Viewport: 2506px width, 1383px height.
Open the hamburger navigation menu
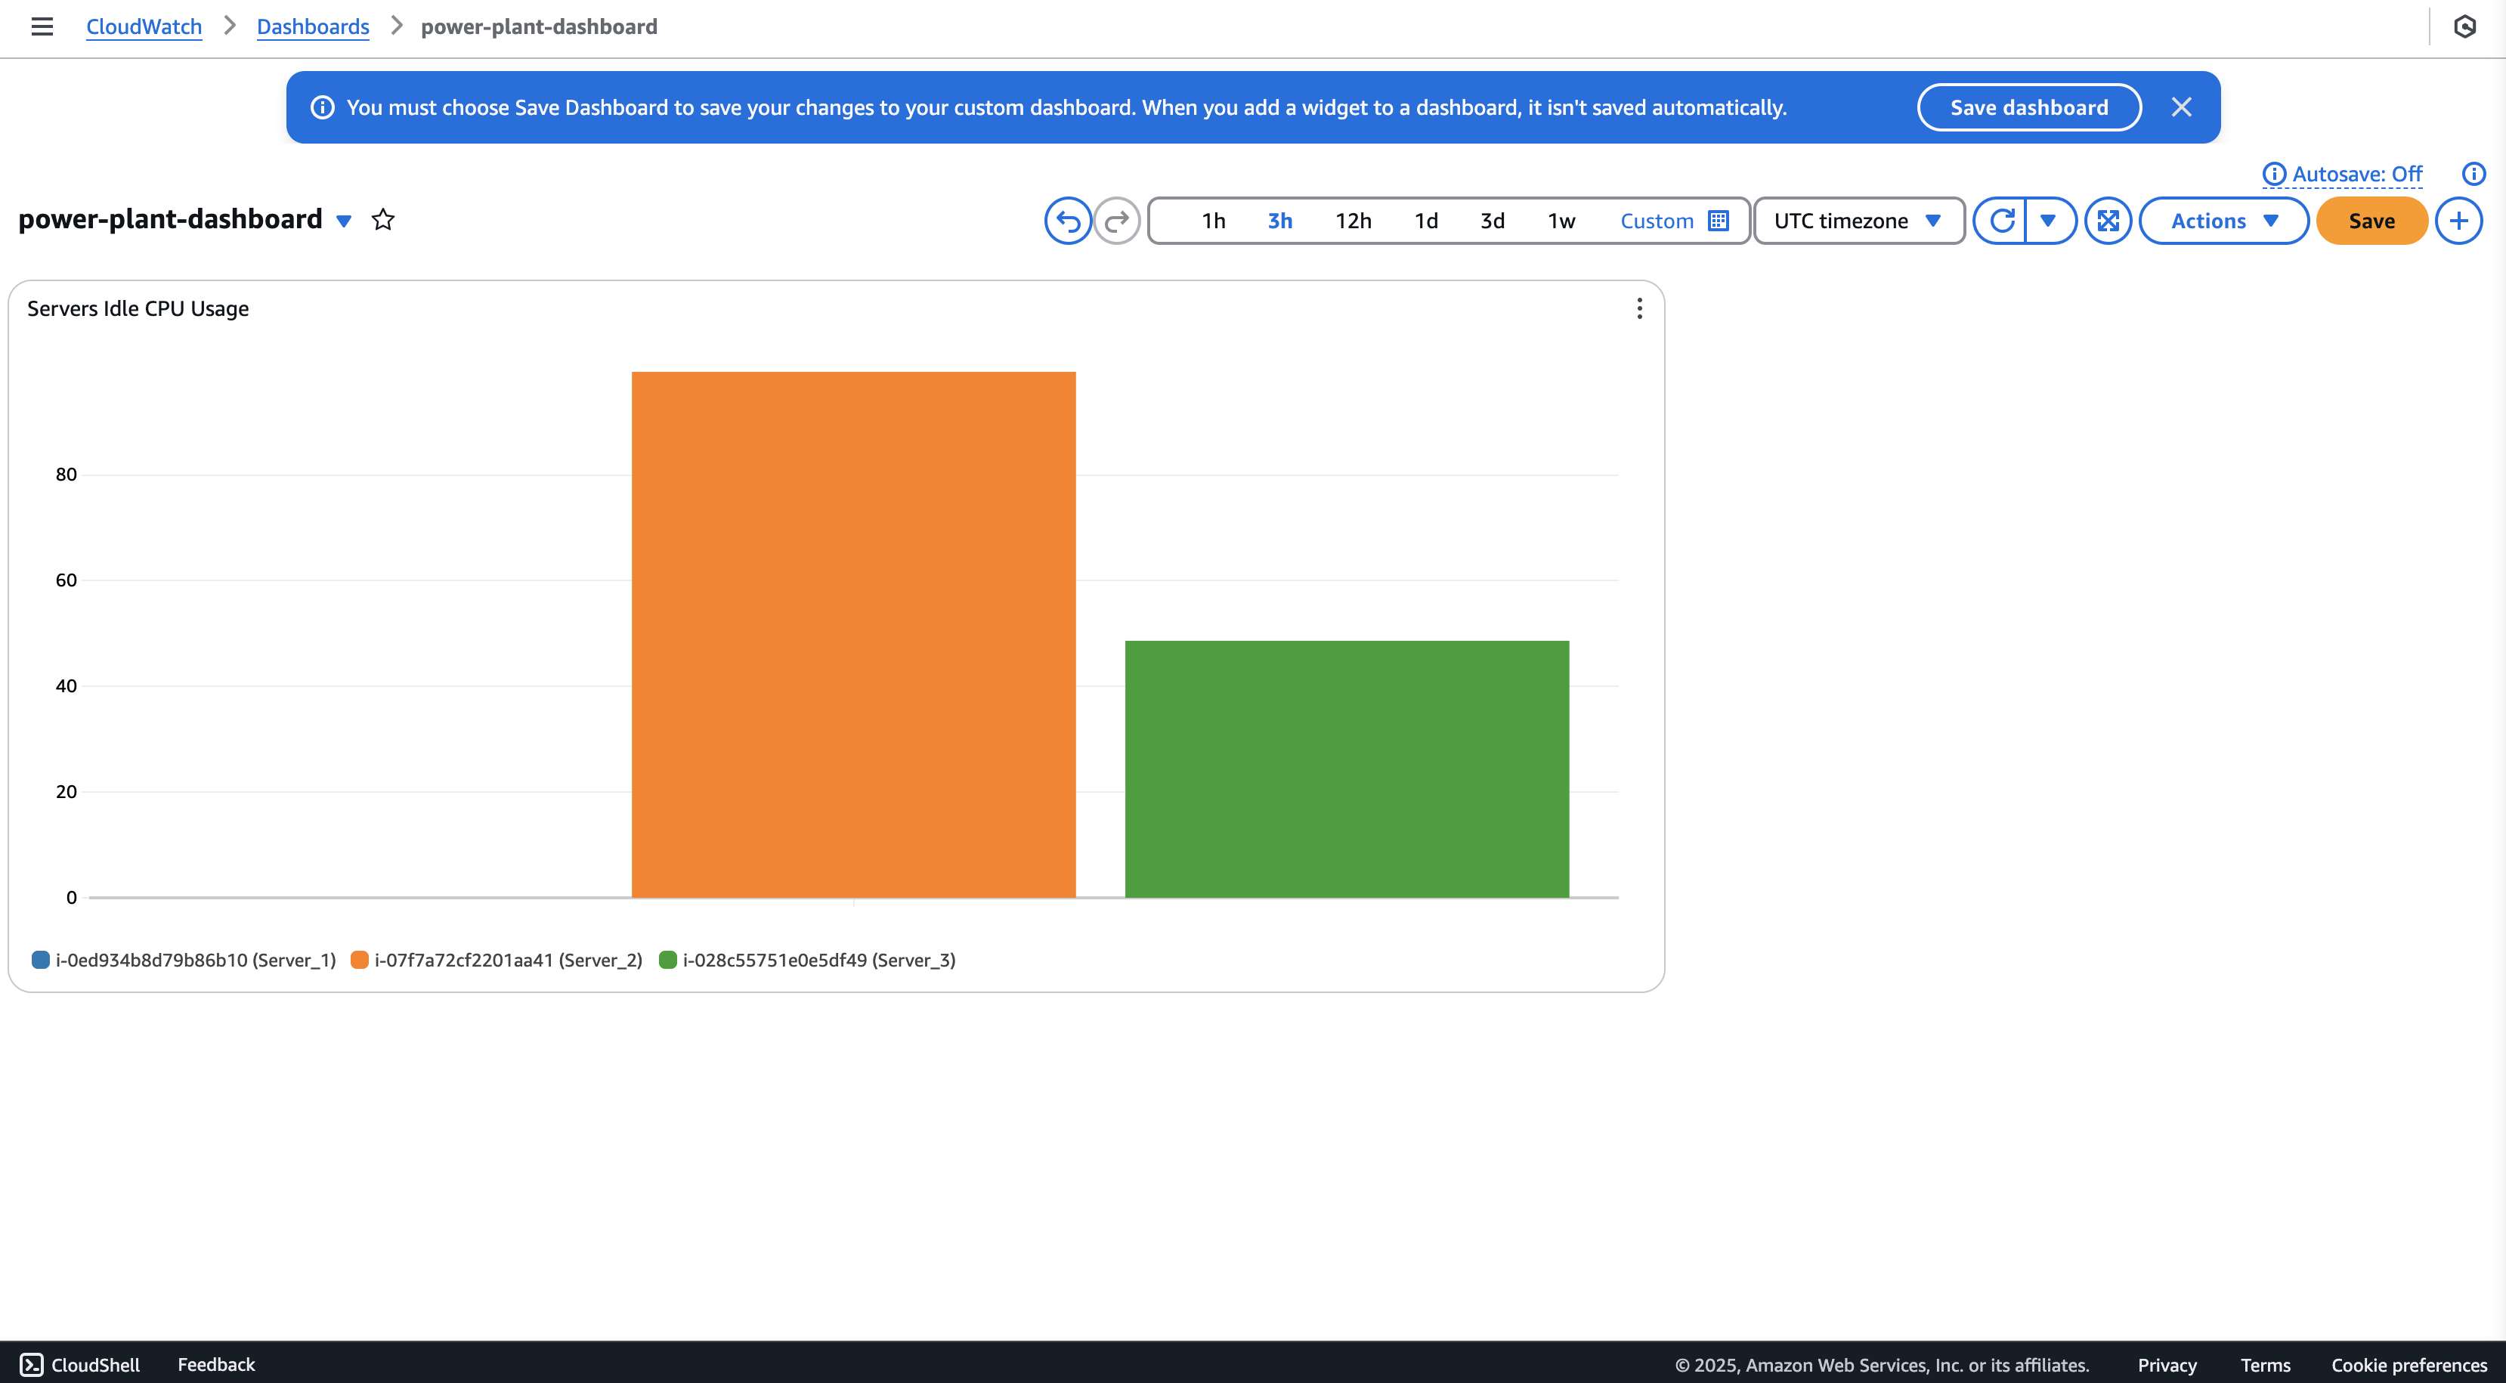(42, 26)
